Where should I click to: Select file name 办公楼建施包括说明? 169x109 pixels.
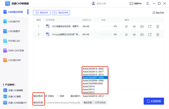point(66,26)
